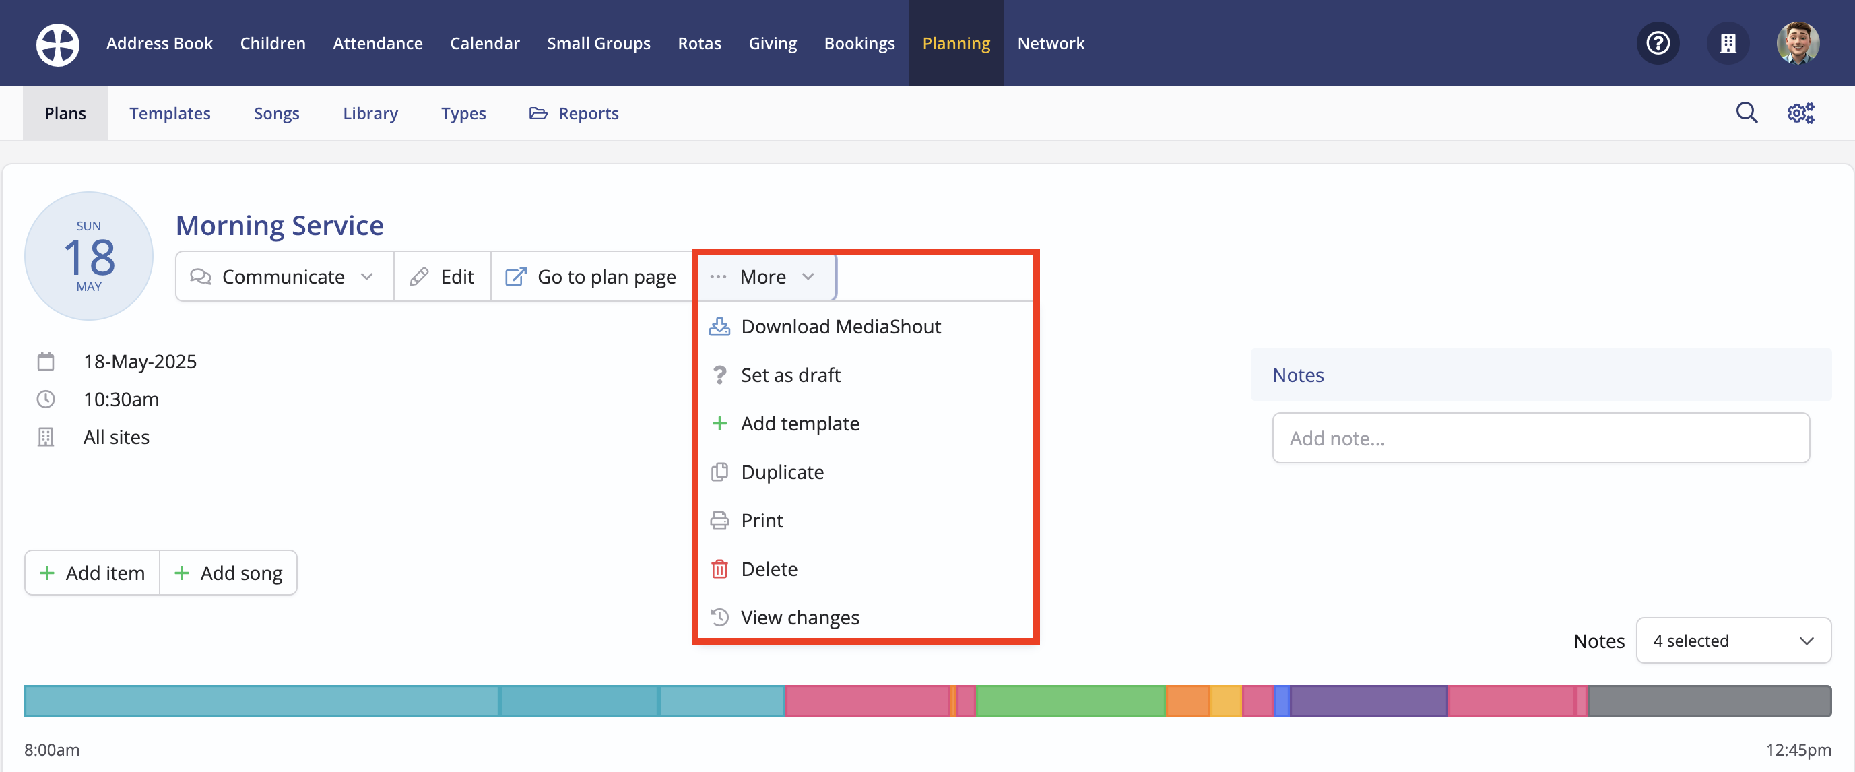Click the Edit button

[x=442, y=277]
